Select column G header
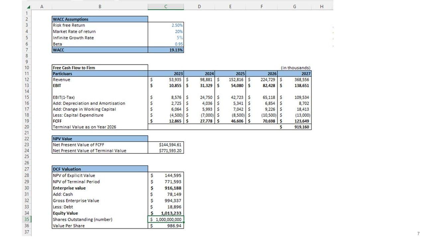This screenshot has width=425, height=239. 295,7
